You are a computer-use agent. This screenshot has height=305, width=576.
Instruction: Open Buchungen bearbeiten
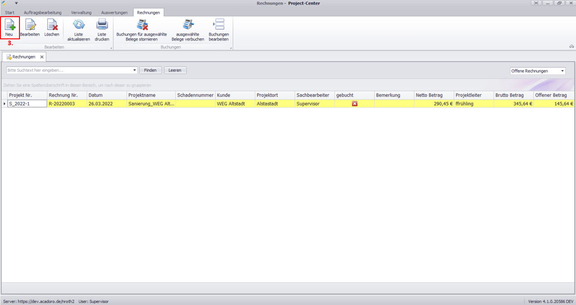[x=219, y=25]
